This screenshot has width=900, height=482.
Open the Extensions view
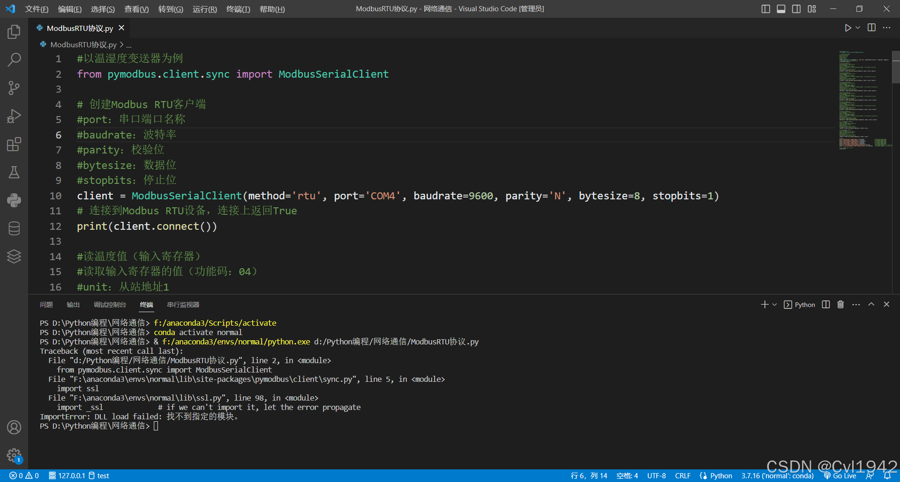pos(14,144)
